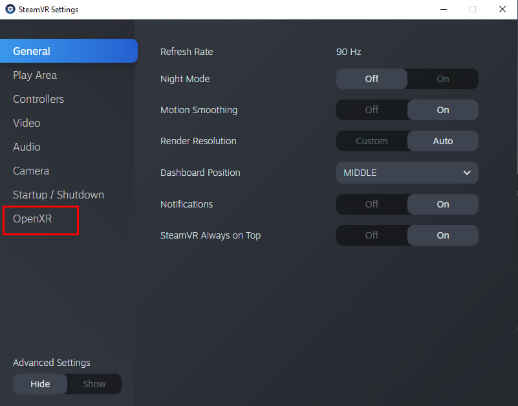Open the Video settings section

[27, 123]
